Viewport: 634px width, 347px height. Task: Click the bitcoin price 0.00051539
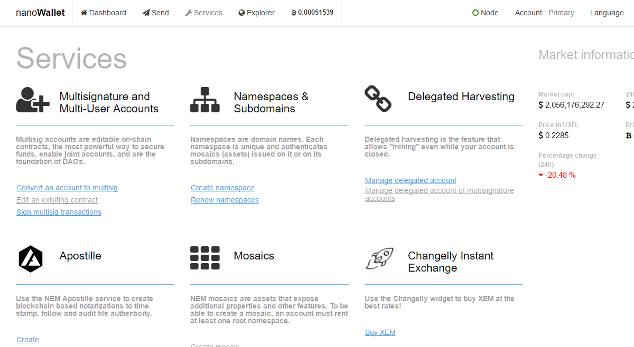pyautogui.click(x=312, y=13)
